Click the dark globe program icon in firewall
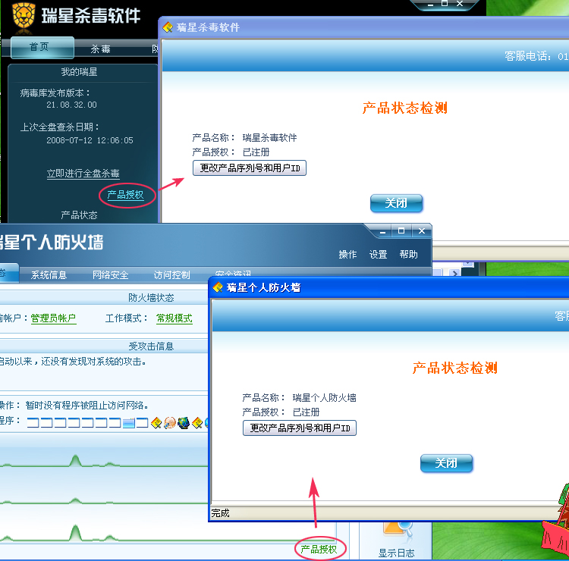Screen dimensions: 569x561 (184, 423)
